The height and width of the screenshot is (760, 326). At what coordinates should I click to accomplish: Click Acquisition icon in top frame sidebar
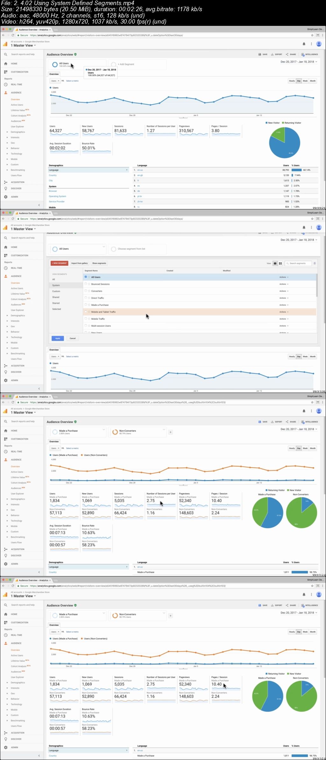6,182
